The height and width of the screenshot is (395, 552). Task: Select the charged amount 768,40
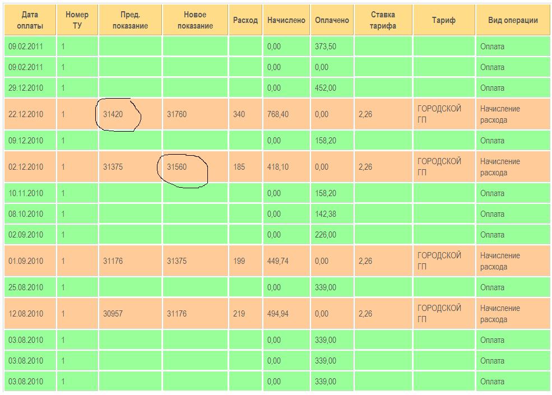tap(278, 114)
